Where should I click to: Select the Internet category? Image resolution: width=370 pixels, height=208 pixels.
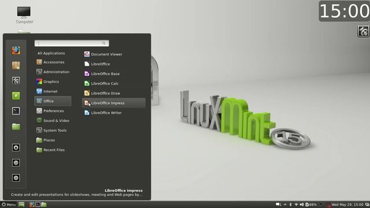point(53,91)
